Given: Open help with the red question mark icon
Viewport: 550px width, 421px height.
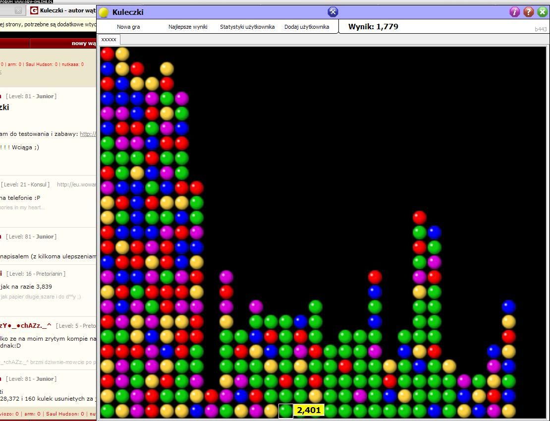Looking at the screenshot, I should 528,12.
